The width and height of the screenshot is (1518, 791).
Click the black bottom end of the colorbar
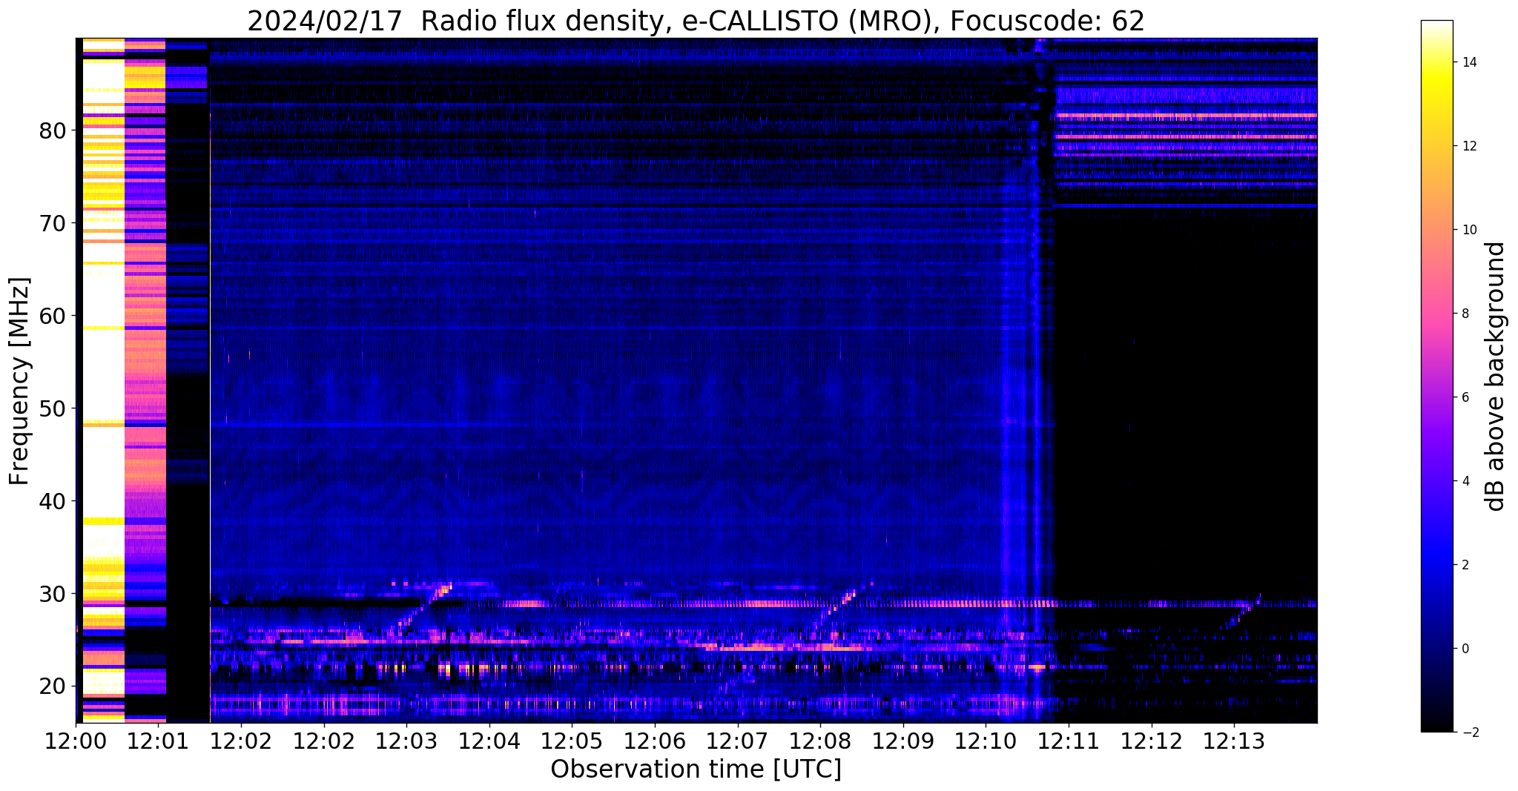tap(1436, 725)
